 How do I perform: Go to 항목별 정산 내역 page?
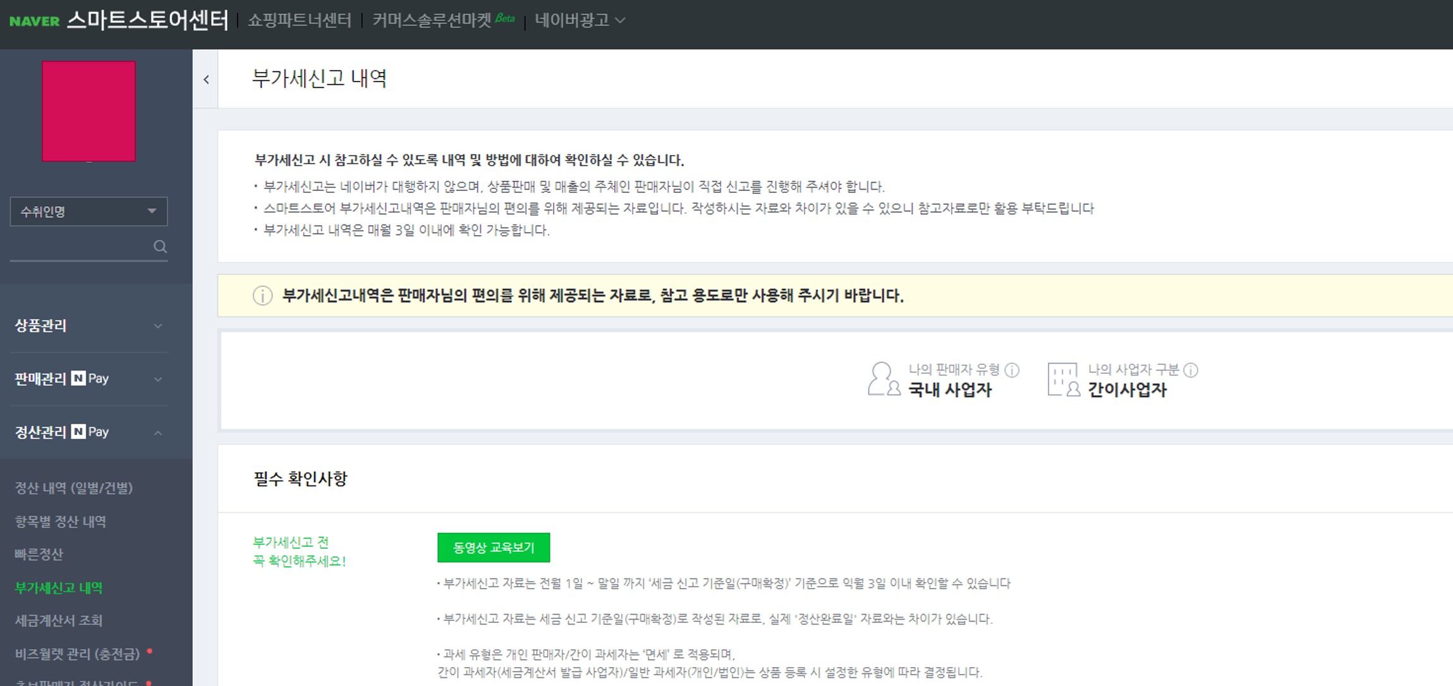(60, 522)
